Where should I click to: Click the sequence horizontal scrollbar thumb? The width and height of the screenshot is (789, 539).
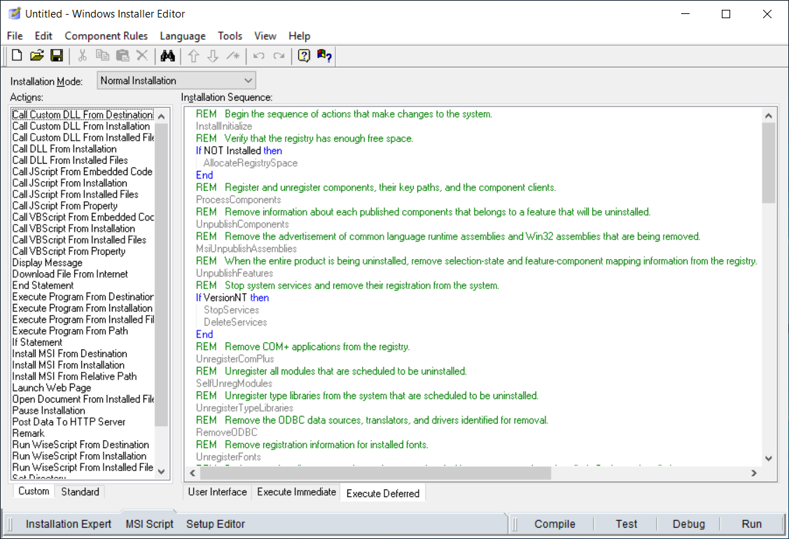pos(375,473)
